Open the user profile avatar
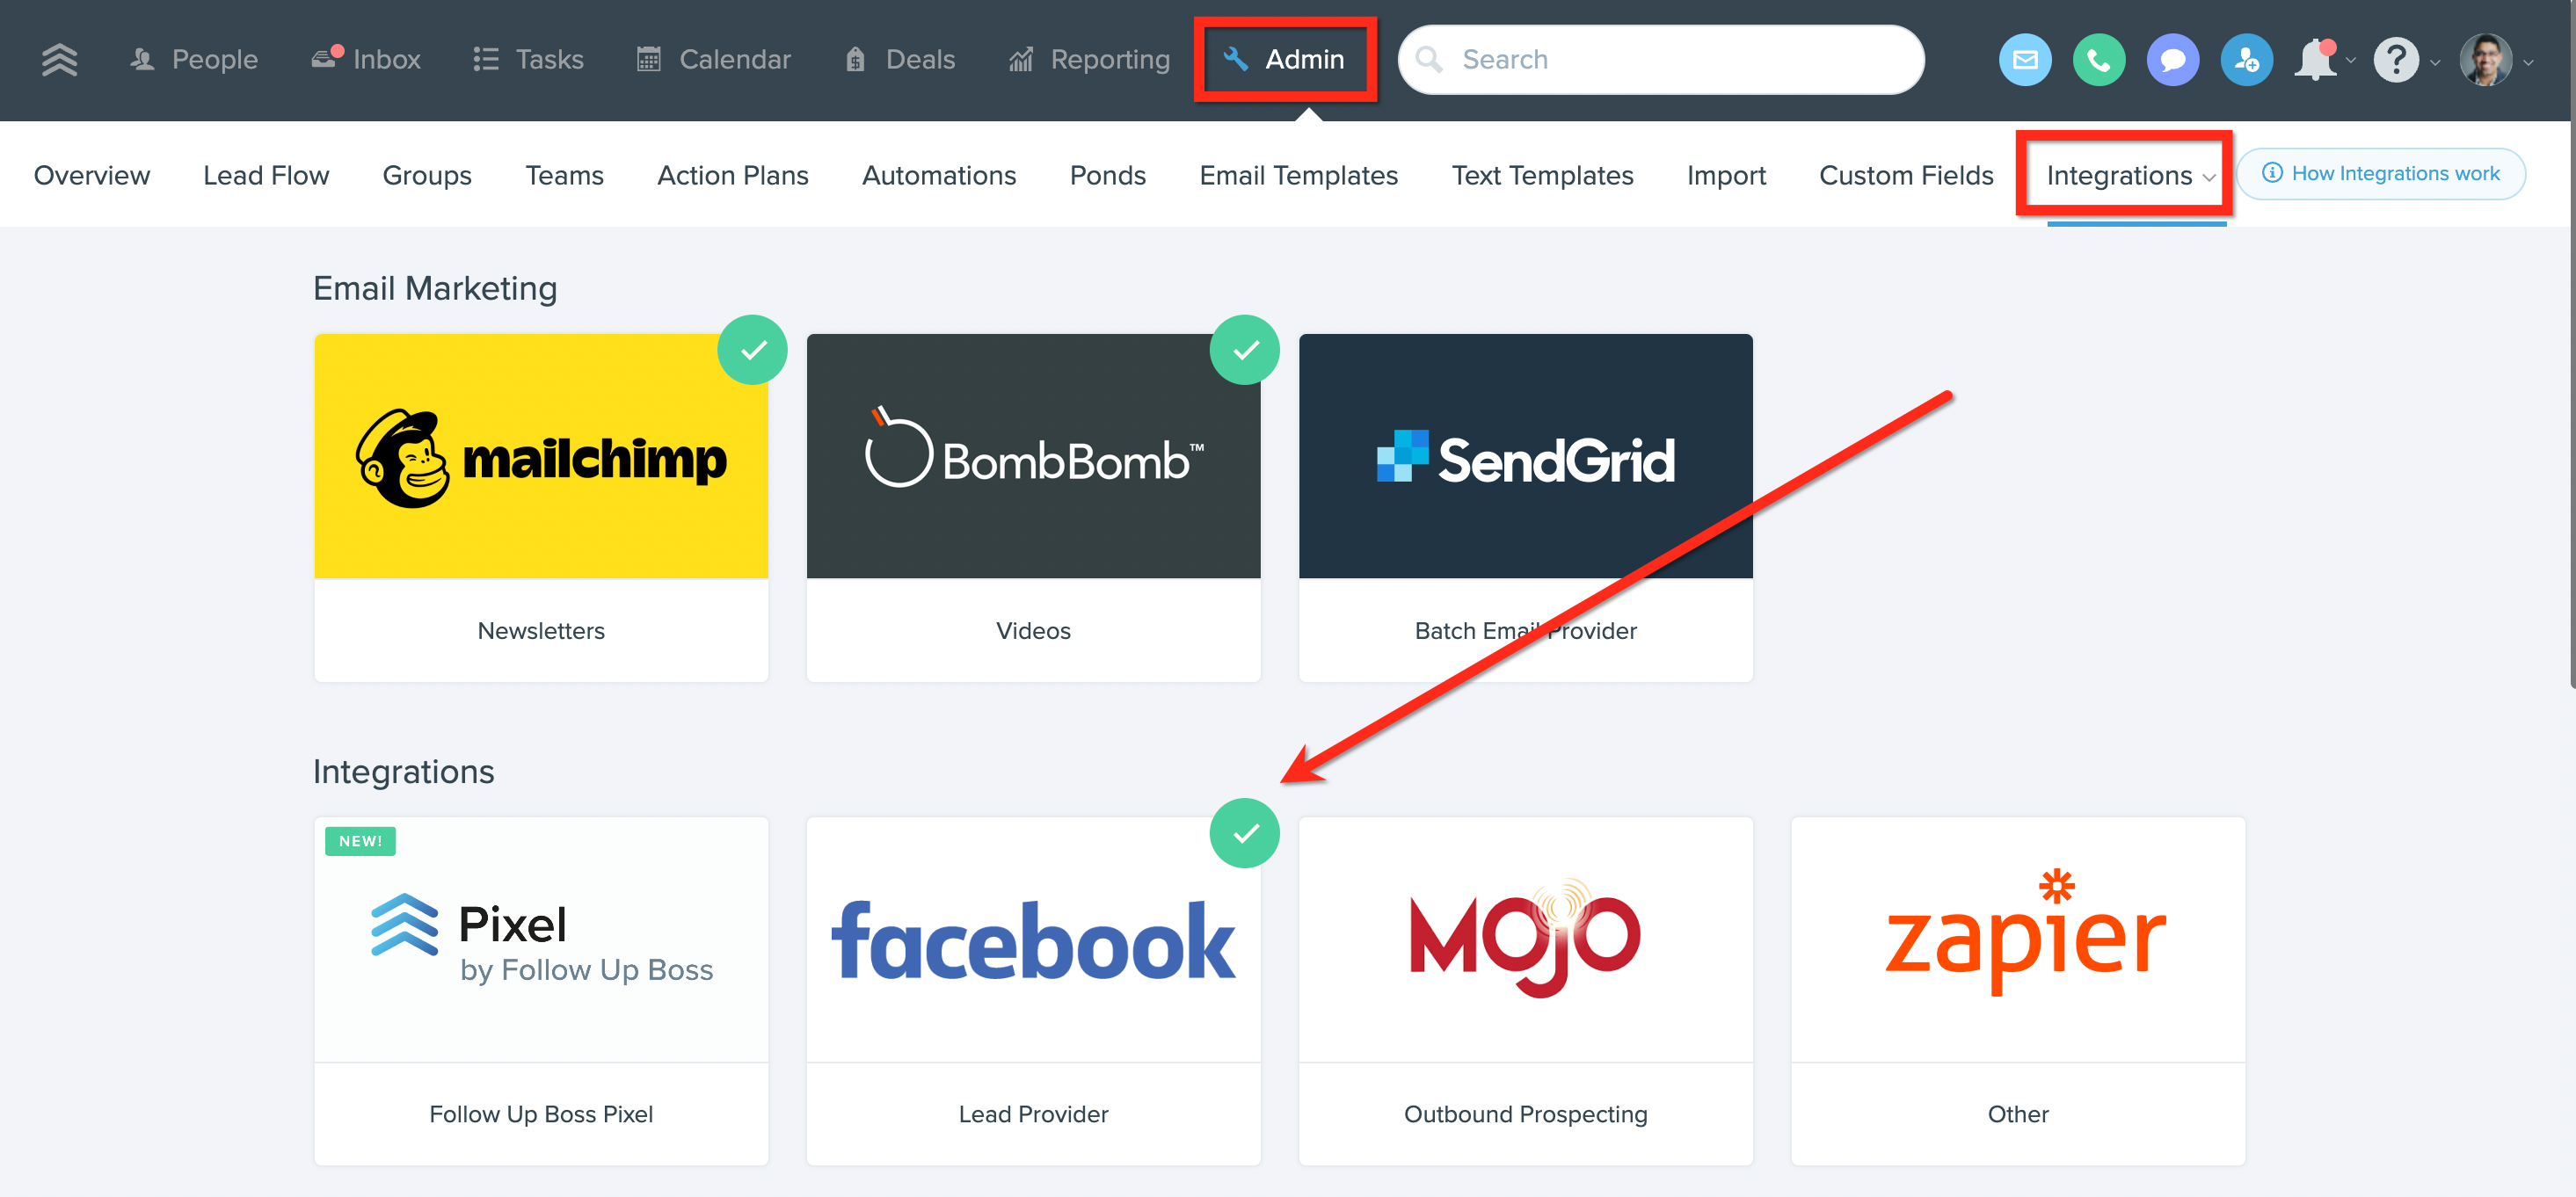Image resolution: width=2576 pixels, height=1197 pixels. [x=2486, y=60]
